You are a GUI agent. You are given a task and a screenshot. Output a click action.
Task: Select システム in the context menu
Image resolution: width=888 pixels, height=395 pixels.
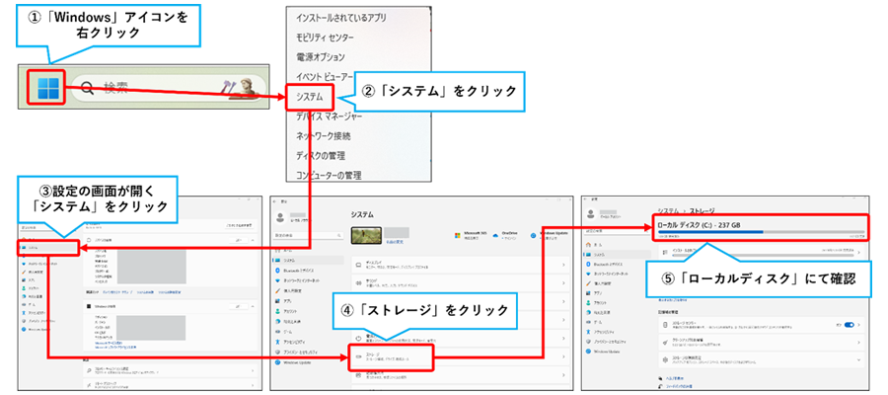pyautogui.click(x=310, y=97)
